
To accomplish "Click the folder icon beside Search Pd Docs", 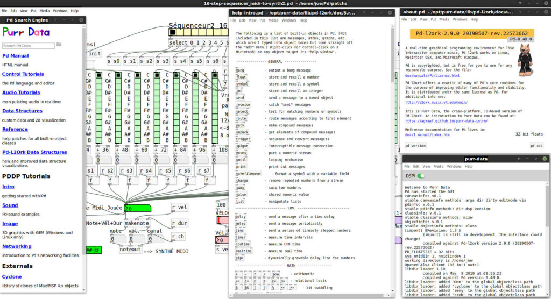I will click(x=59, y=45).
